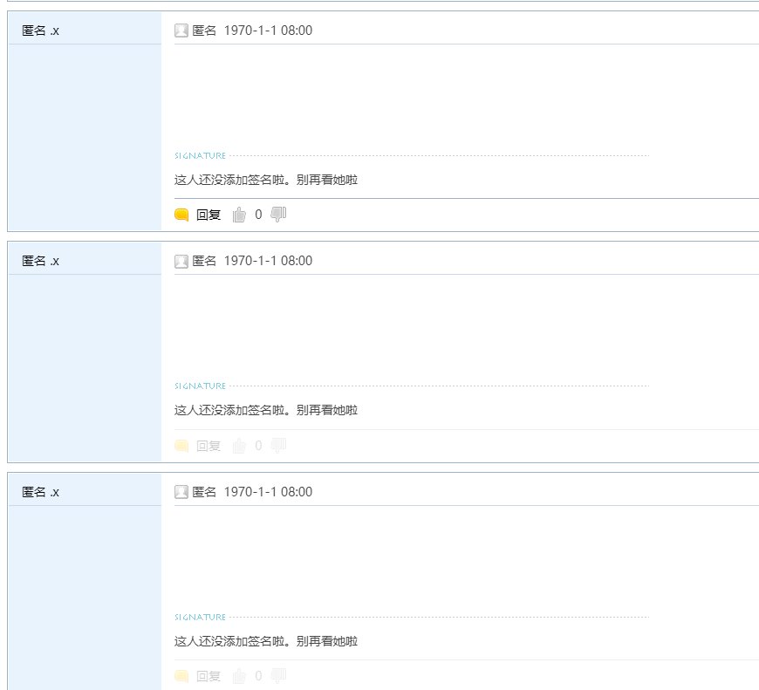
Task: Click faded 回复 link in the second post
Action: tap(209, 446)
